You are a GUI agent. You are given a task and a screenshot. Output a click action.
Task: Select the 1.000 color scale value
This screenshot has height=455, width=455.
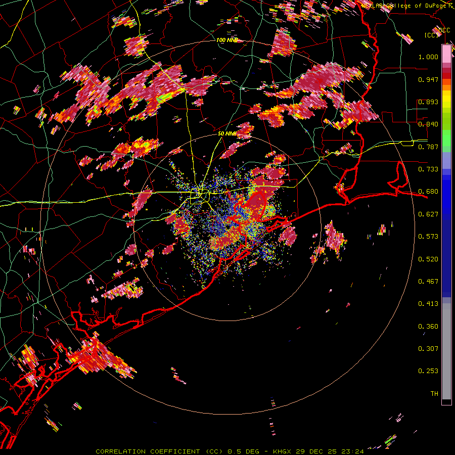[428, 57]
